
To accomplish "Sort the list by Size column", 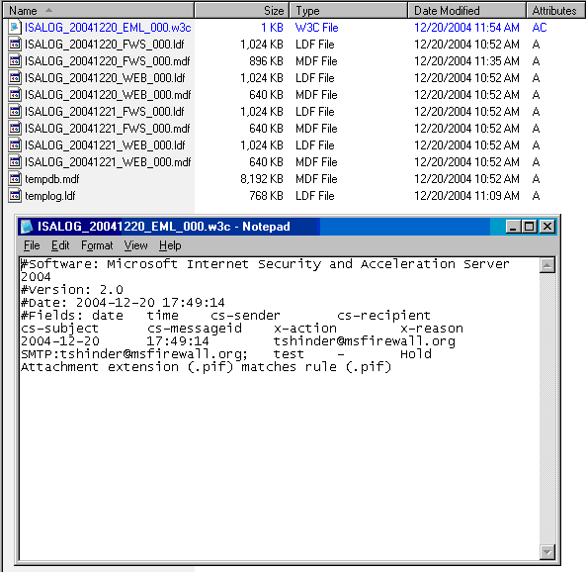I will coord(242,11).
